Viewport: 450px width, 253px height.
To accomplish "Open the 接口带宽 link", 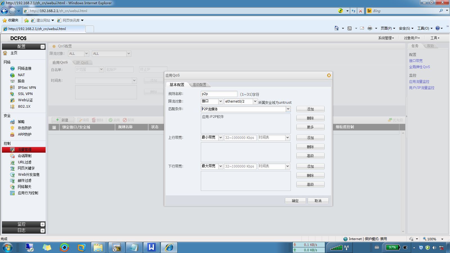I will pyautogui.click(x=416, y=61).
